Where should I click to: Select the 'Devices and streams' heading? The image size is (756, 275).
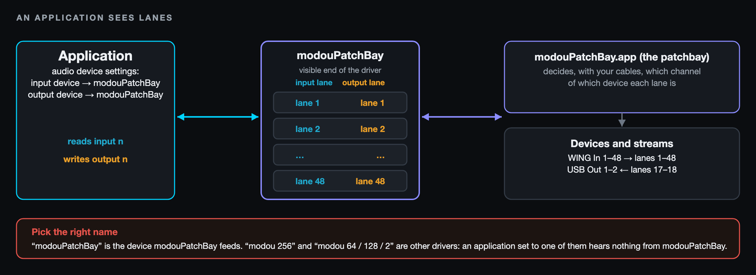point(622,143)
